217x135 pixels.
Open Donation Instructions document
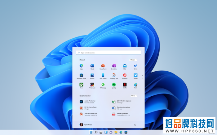pyautogui.click(x=121, y=108)
